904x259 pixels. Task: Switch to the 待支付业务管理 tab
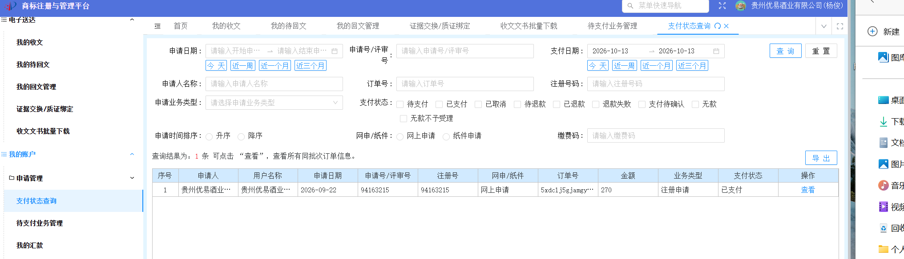click(613, 26)
